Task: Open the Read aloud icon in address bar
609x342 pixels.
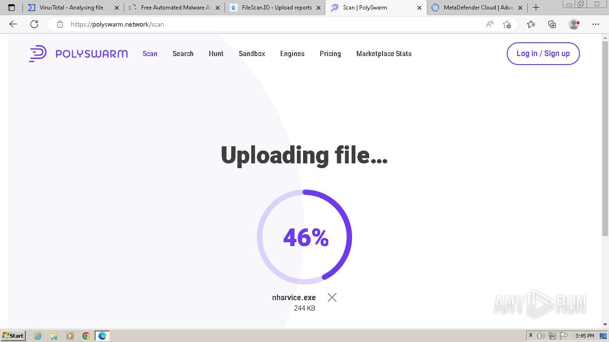Action: pos(490,24)
